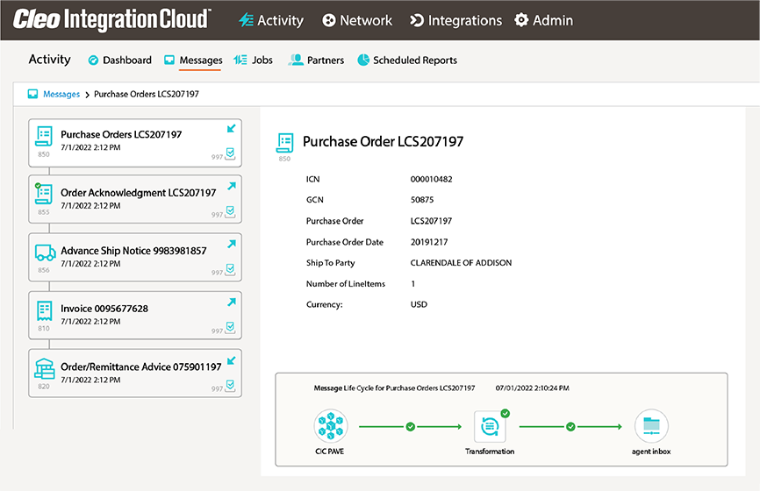
Task: Click the Purchase Order LCS207197 detail title
Action: [383, 141]
